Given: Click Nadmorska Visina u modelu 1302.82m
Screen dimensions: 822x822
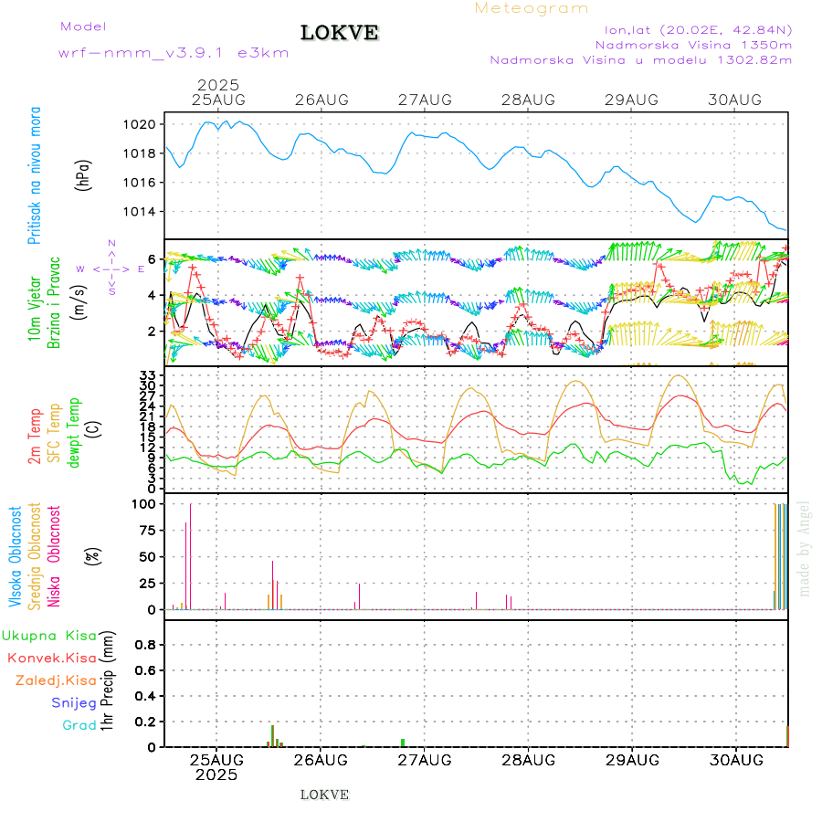Looking at the screenshot, I should point(640,60).
